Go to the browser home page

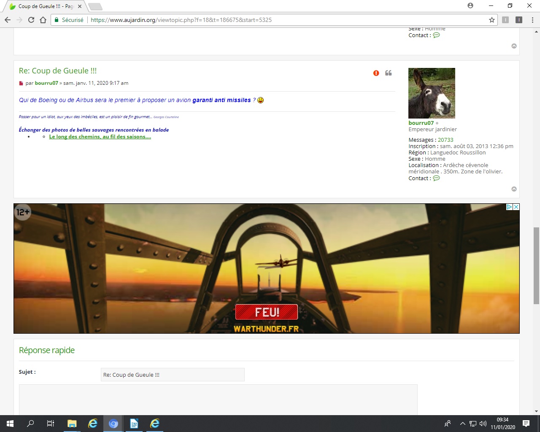(x=43, y=20)
